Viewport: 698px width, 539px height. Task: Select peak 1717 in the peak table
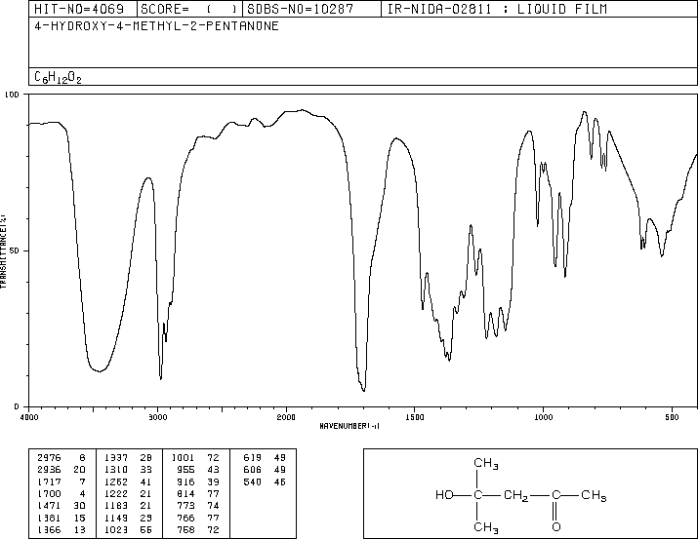(49, 481)
